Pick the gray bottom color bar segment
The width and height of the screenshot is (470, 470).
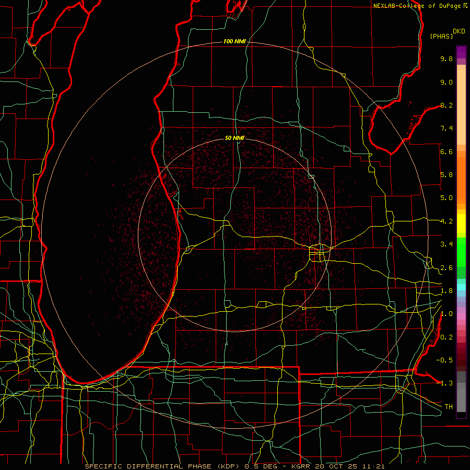(461, 401)
